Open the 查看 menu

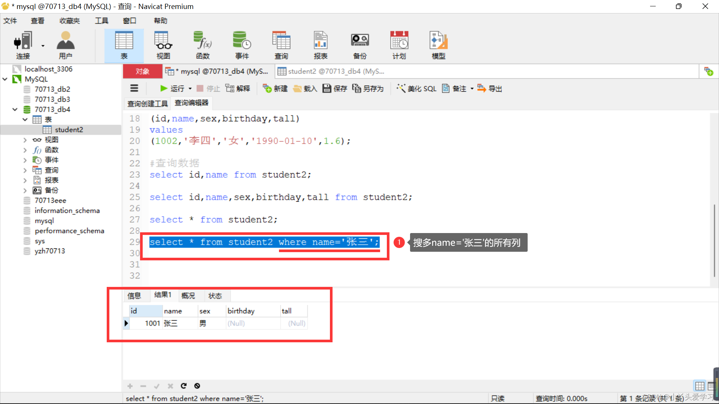(x=37, y=21)
